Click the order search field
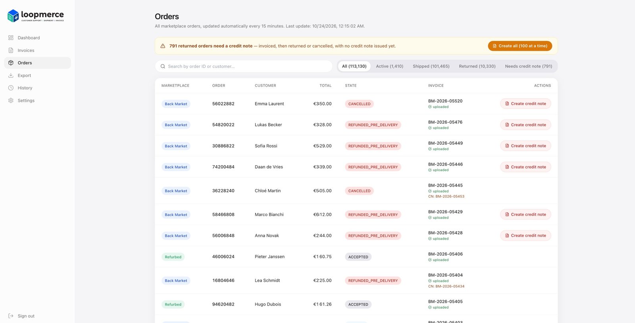Viewport: 635px width, 323px height. click(244, 66)
